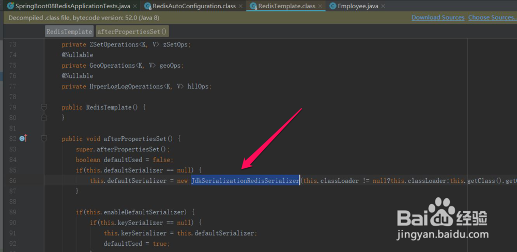This screenshot has height=252, width=517.
Task: Click the Download Sources link
Action: [x=438, y=18]
